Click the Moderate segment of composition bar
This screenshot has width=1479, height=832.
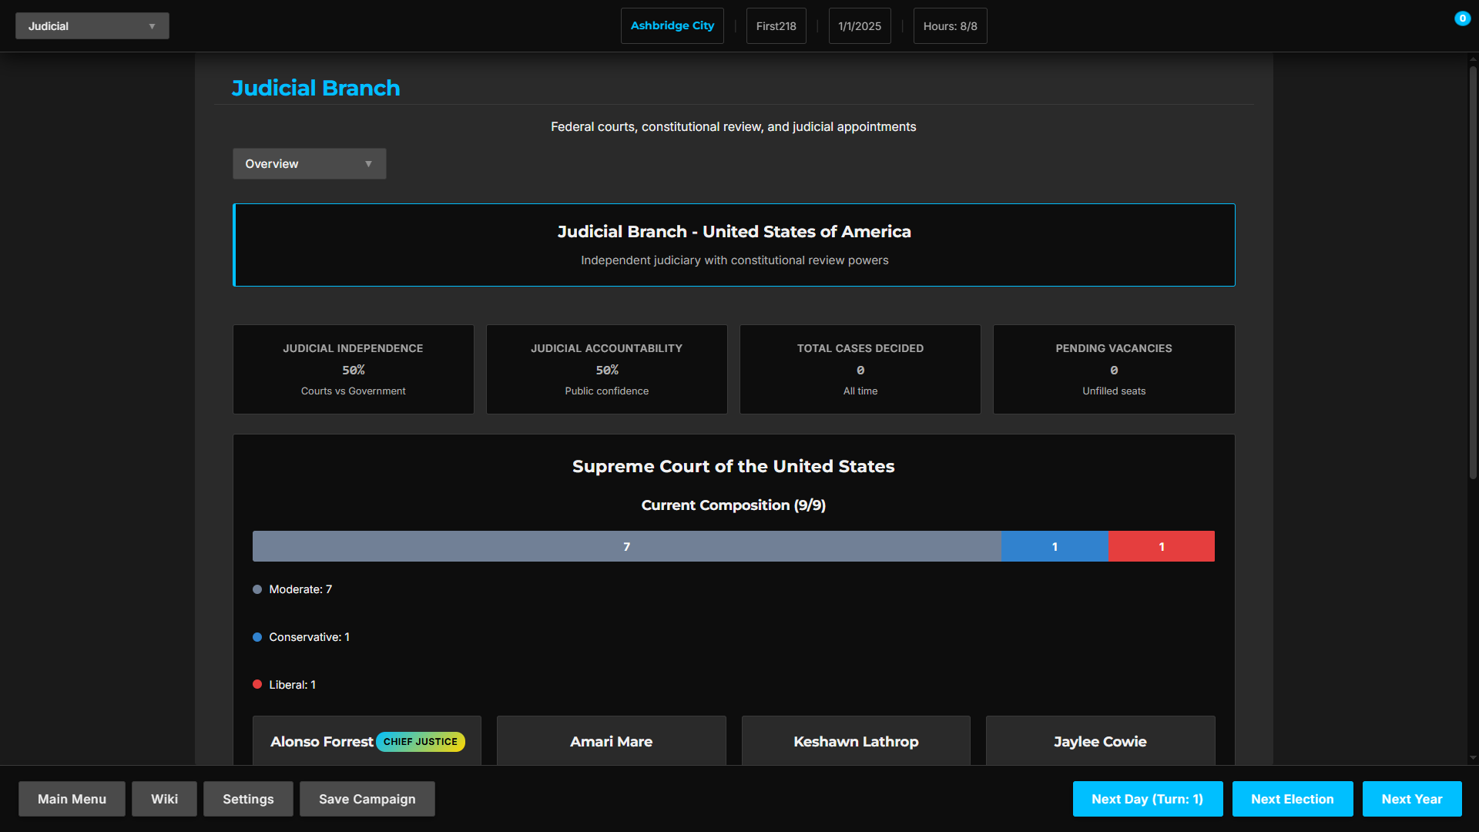[x=626, y=546]
